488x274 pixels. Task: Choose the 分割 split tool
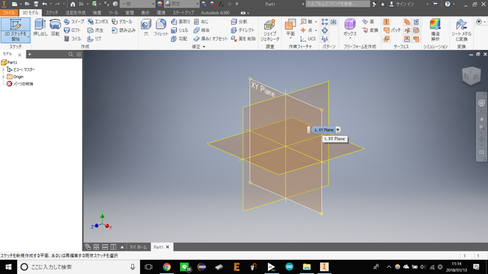click(x=239, y=22)
